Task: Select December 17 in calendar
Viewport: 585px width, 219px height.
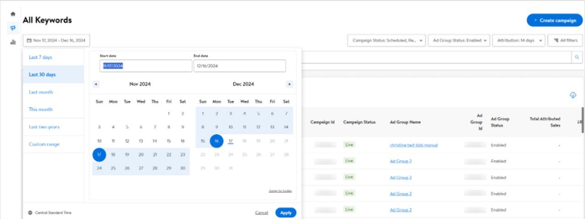Action: pyautogui.click(x=231, y=141)
